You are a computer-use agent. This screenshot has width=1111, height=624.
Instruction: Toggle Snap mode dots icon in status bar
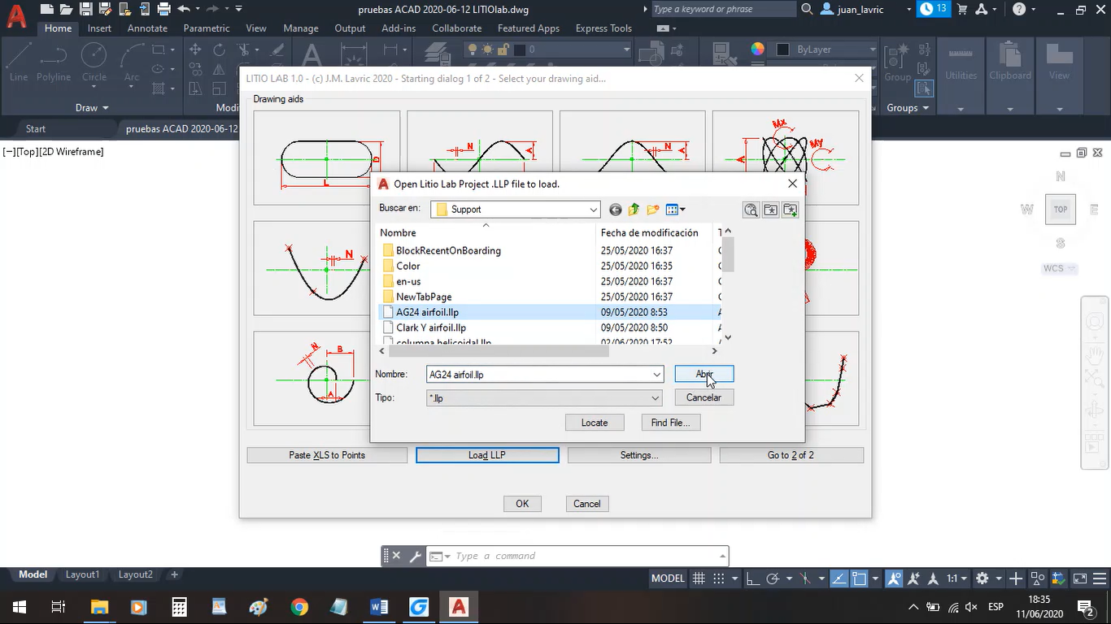click(x=719, y=578)
